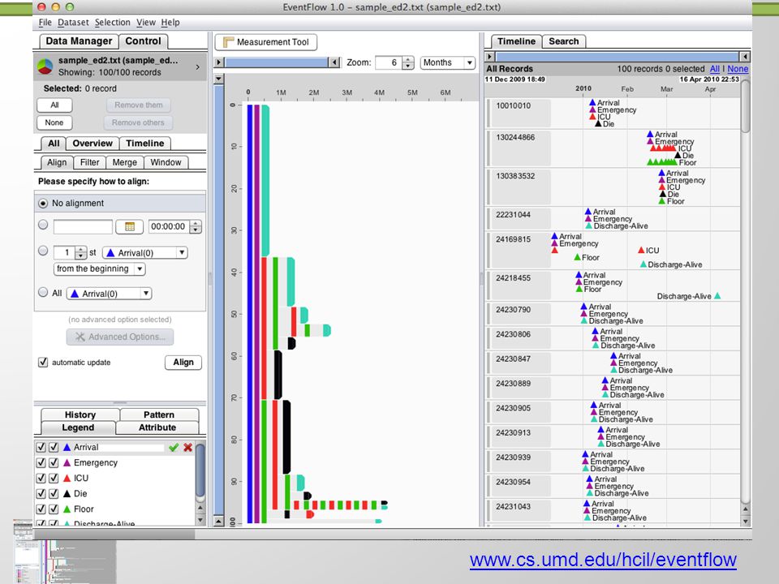
Task: Cancel Arrival legend edit with red X
Action: click(187, 448)
